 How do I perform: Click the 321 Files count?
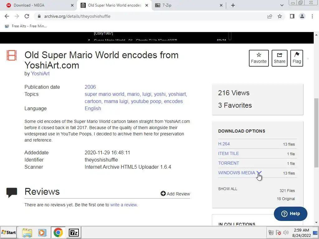tap(287, 191)
